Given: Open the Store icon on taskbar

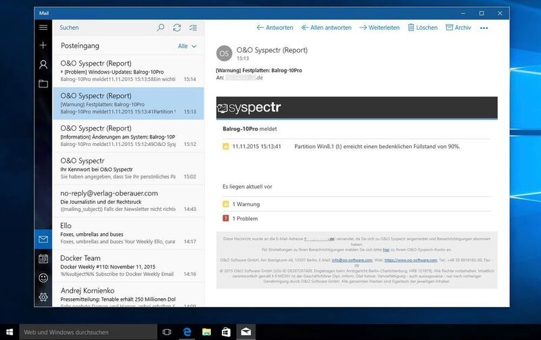Looking at the screenshot, I should [x=226, y=332].
